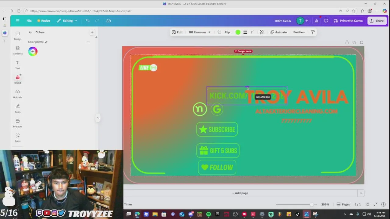Select the GIFT 5 SUBS graphic

click(x=218, y=151)
